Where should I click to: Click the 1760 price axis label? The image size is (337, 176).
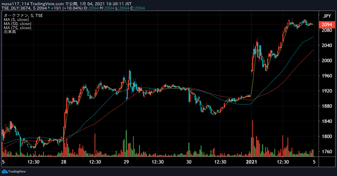[327, 152]
